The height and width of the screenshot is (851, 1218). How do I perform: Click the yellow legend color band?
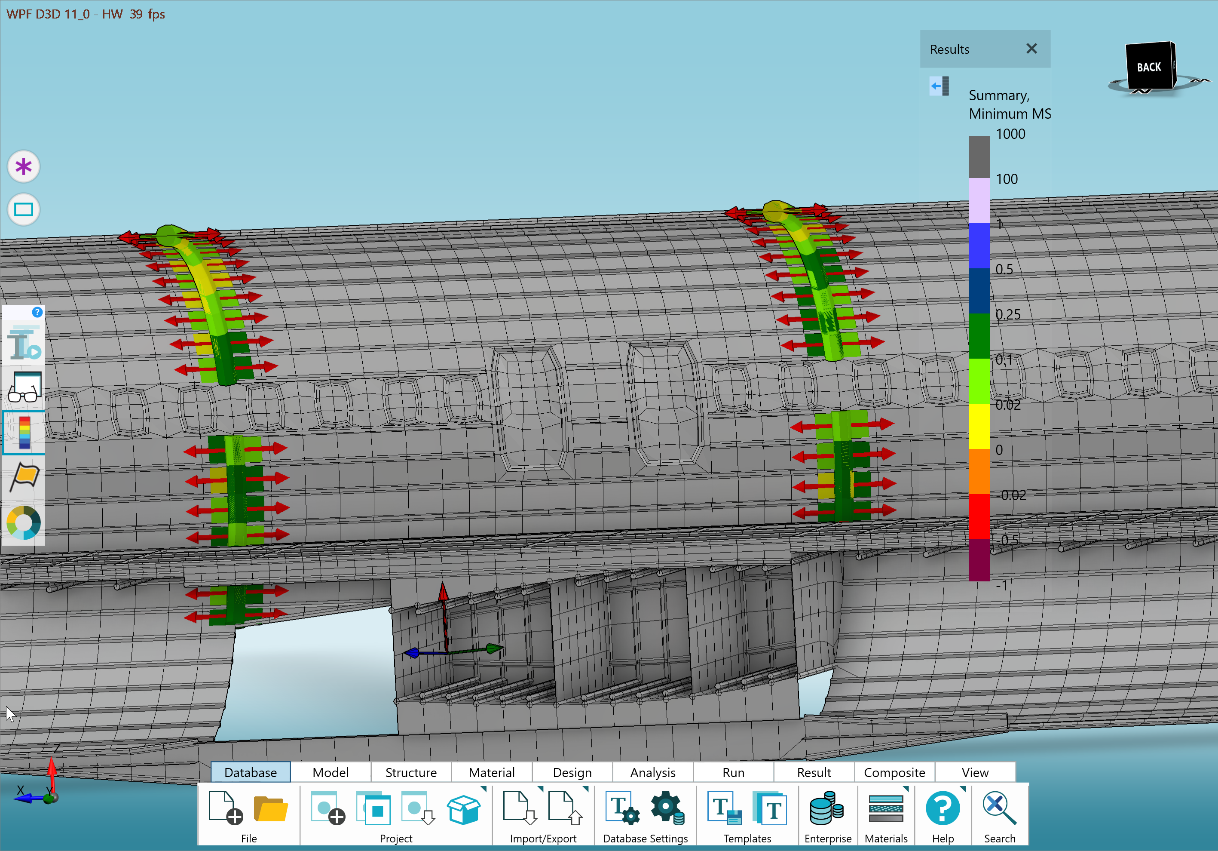(x=979, y=426)
